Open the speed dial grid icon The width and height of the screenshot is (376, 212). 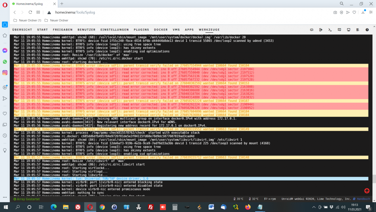(x=38, y=12)
